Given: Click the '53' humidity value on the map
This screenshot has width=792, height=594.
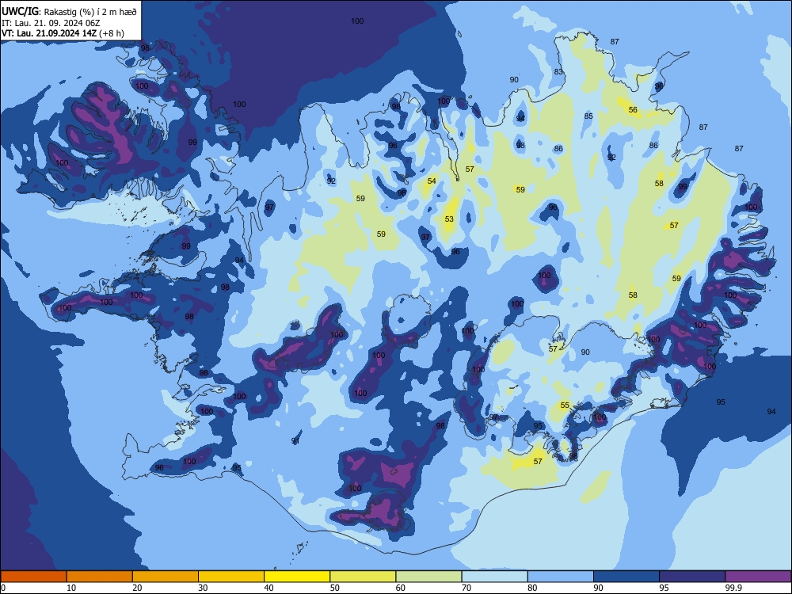Looking at the screenshot, I should [x=449, y=219].
